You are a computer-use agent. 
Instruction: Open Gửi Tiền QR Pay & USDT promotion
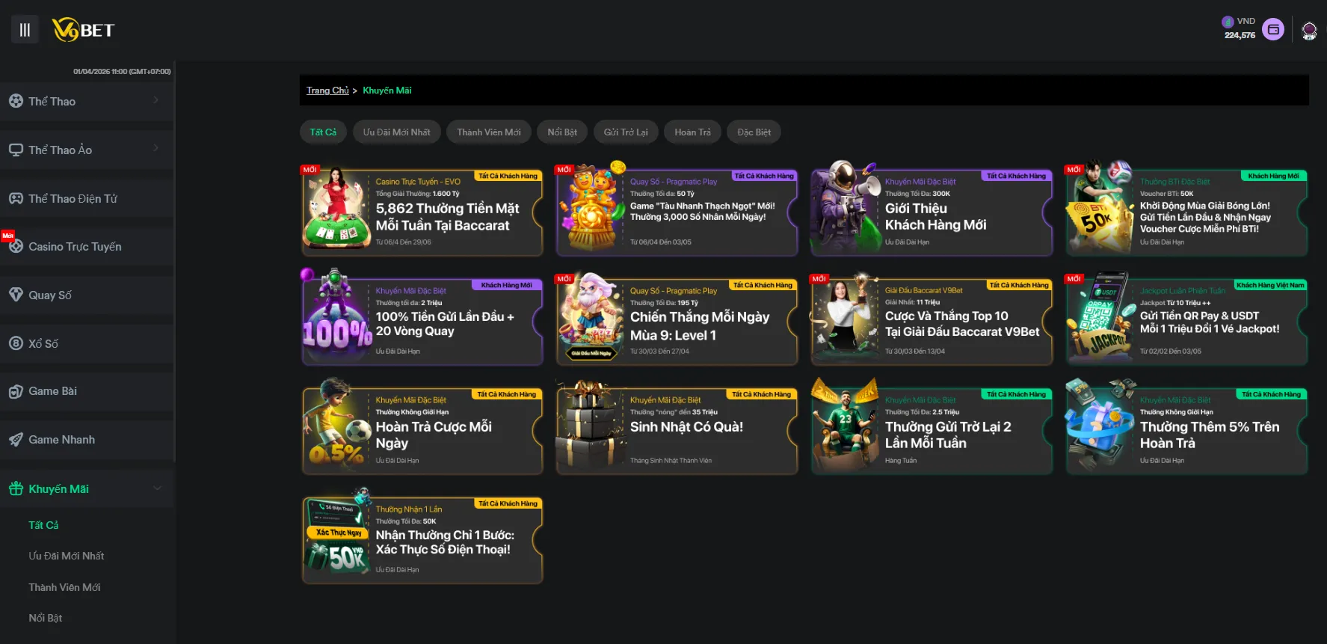tap(1186, 322)
